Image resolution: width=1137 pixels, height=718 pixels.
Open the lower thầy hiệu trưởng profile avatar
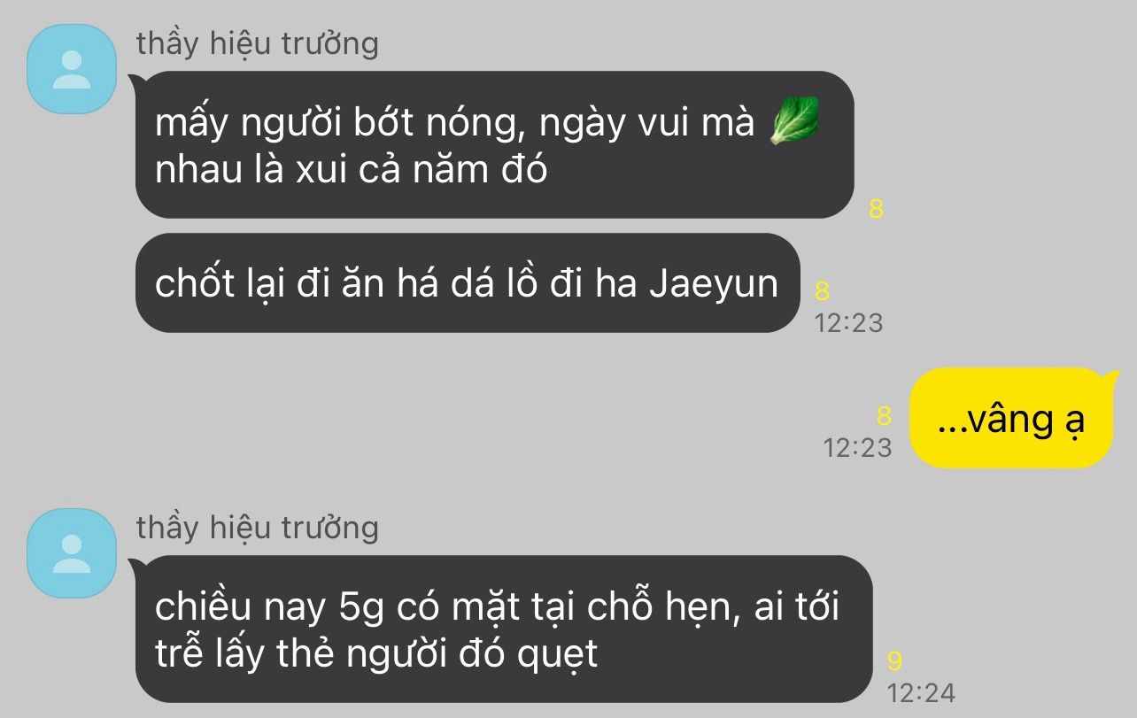(x=73, y=552)
